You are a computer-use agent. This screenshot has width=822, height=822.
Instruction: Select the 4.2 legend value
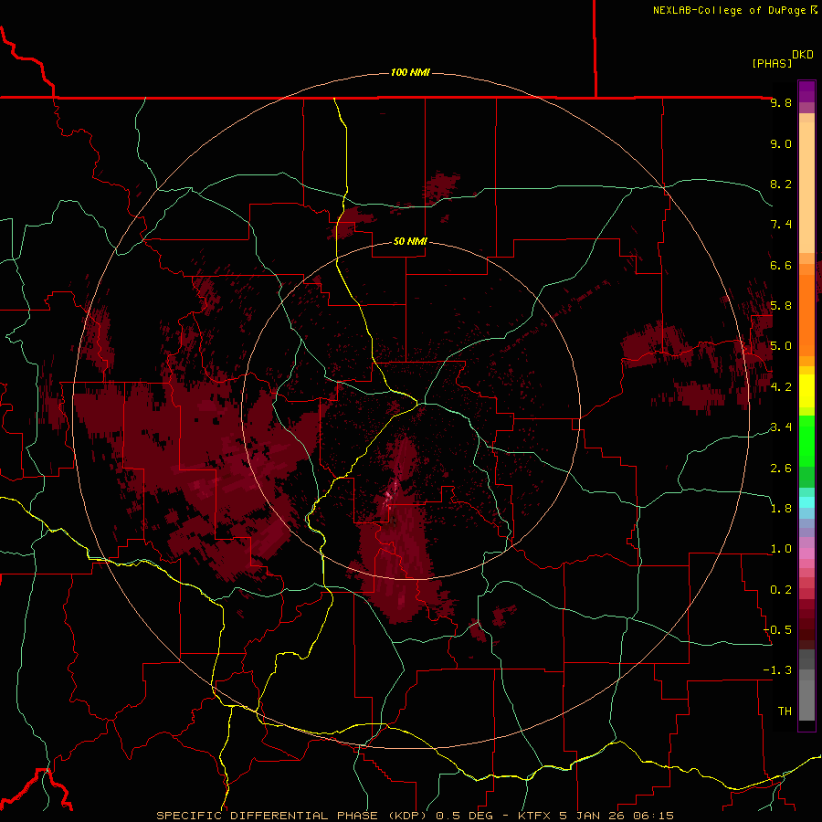click(781, 387)
